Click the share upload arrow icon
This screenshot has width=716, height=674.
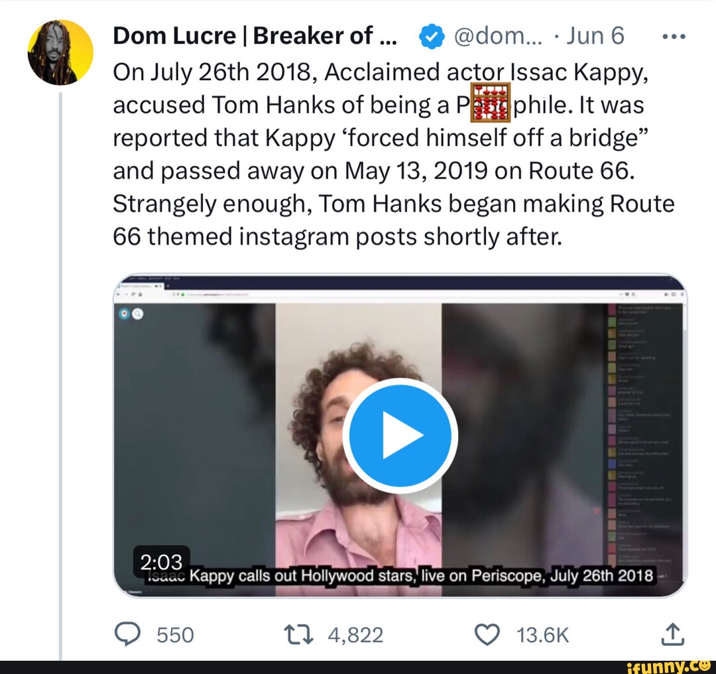(x=672, y=634)
